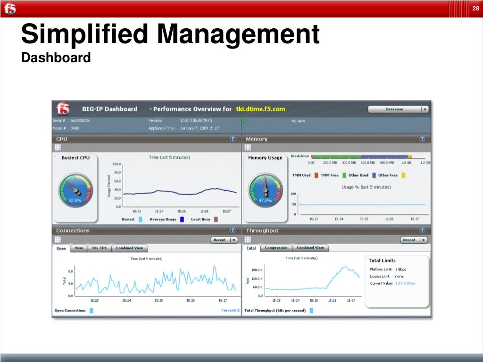Click CPU panel grid view icon
The image size is (483, 362).
58,148
